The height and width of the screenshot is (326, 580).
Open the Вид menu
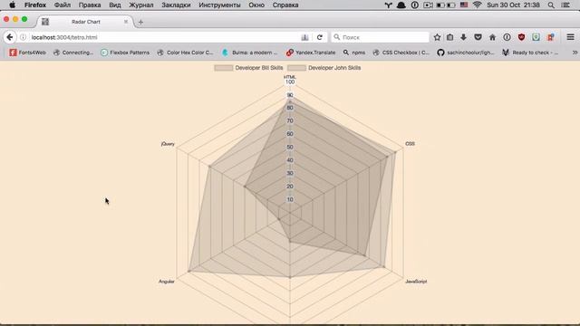115,5
